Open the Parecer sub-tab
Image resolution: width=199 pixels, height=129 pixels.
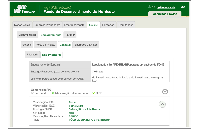pos(70,35)
